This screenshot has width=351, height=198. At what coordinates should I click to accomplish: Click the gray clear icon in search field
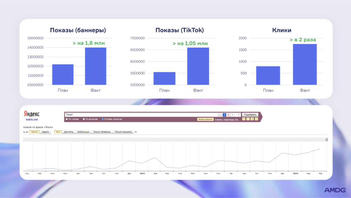(x=239, y=115)
